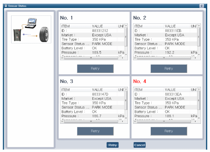The width and height of the screenshot is (210, 152).
Task: Click vertical scrollbar thumb in No. 4 table
Action: (199, 100)
